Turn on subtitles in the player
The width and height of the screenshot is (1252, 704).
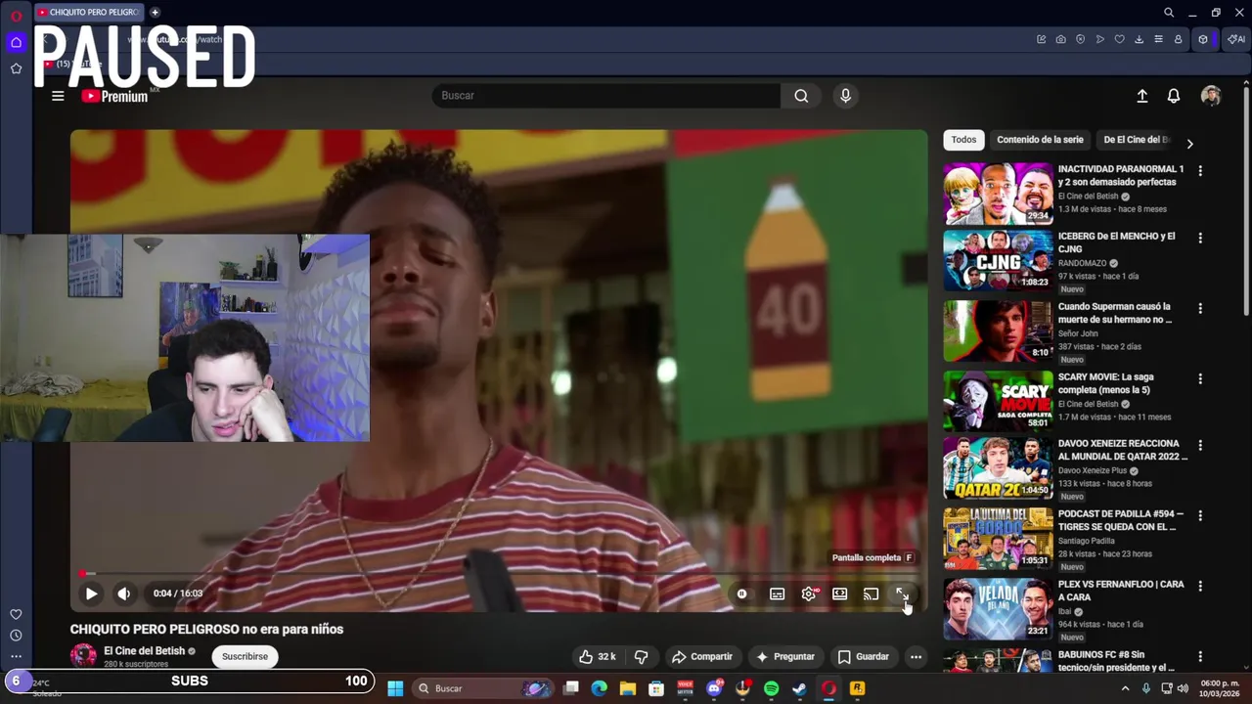777,594
